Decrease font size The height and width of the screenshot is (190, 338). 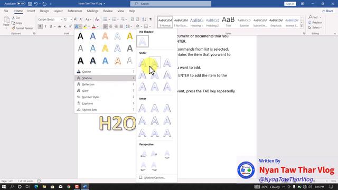click(81, 20)
